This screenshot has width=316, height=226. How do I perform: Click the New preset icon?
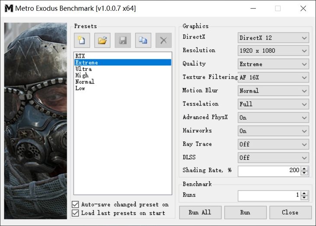coord(82,40)
